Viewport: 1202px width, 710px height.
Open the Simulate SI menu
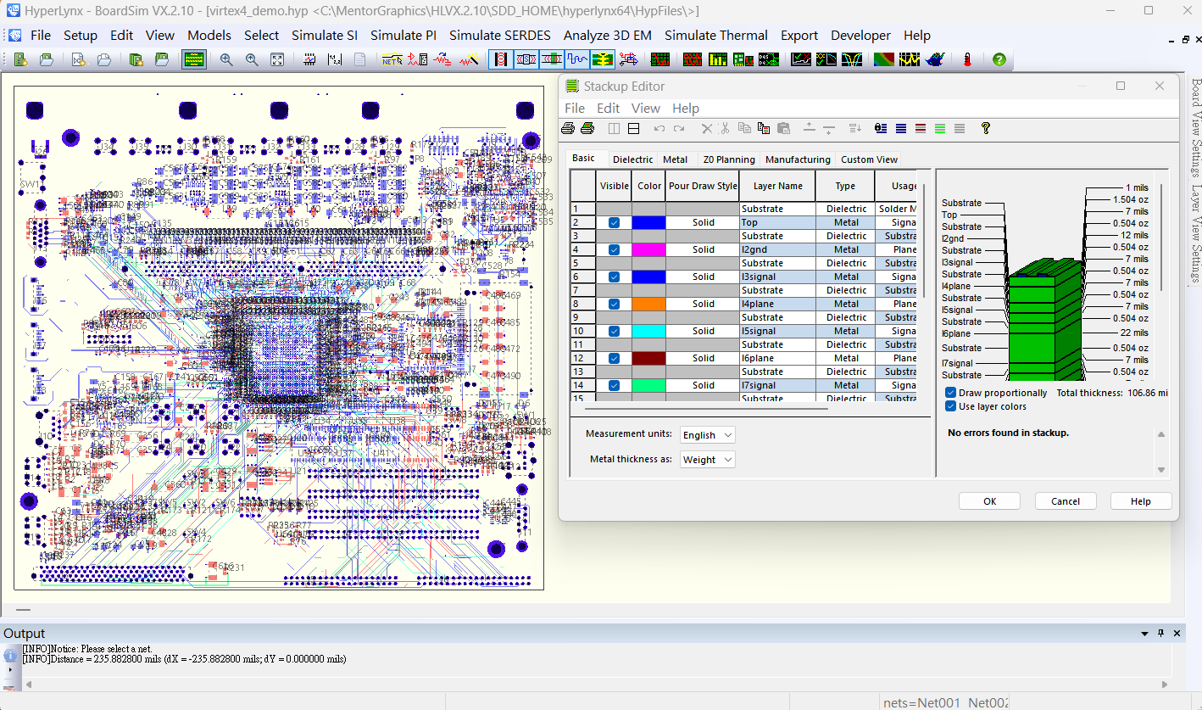pyautogui.click(x=325, y=36)
